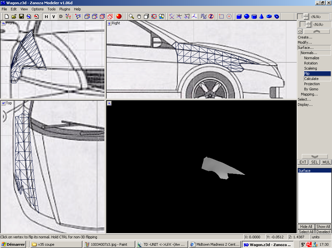Click the Hide All button
Screen dimensions: 332x248
tap(306, 227)
